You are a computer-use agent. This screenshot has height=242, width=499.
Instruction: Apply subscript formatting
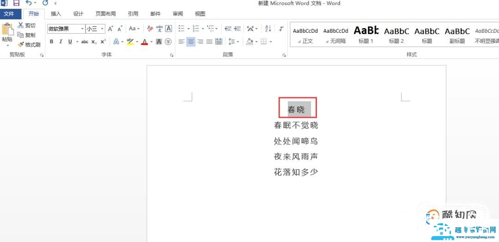tap(94, 41)
